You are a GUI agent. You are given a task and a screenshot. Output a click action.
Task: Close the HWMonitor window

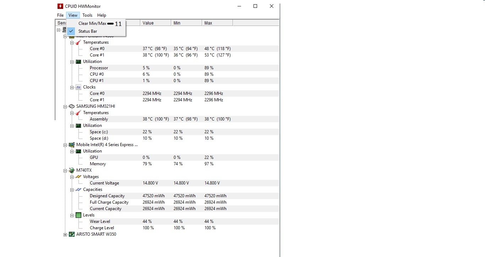click(271, 6)
